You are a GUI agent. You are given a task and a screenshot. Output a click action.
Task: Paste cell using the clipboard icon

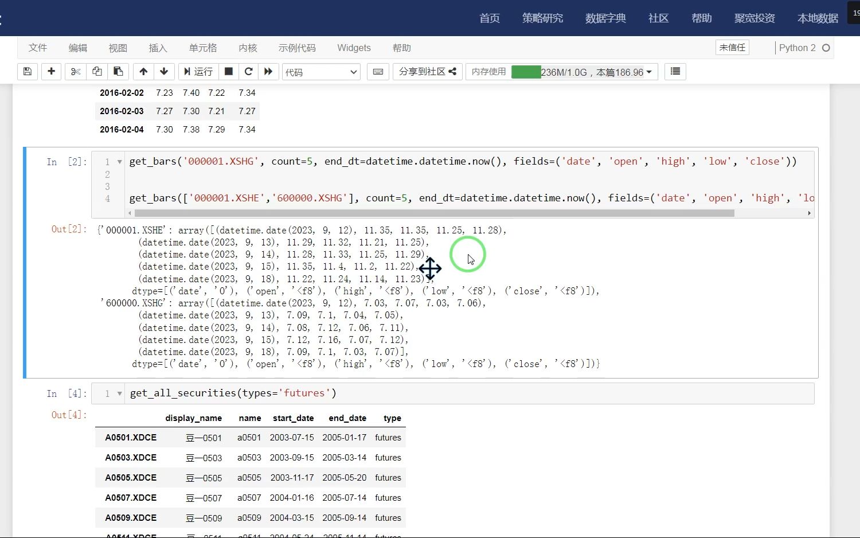tap(118, 72)
